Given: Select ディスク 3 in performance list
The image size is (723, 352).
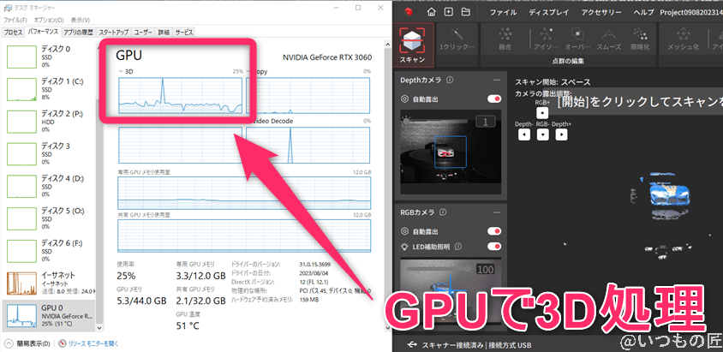Looking at the screenshot, I should click(49, 153).
